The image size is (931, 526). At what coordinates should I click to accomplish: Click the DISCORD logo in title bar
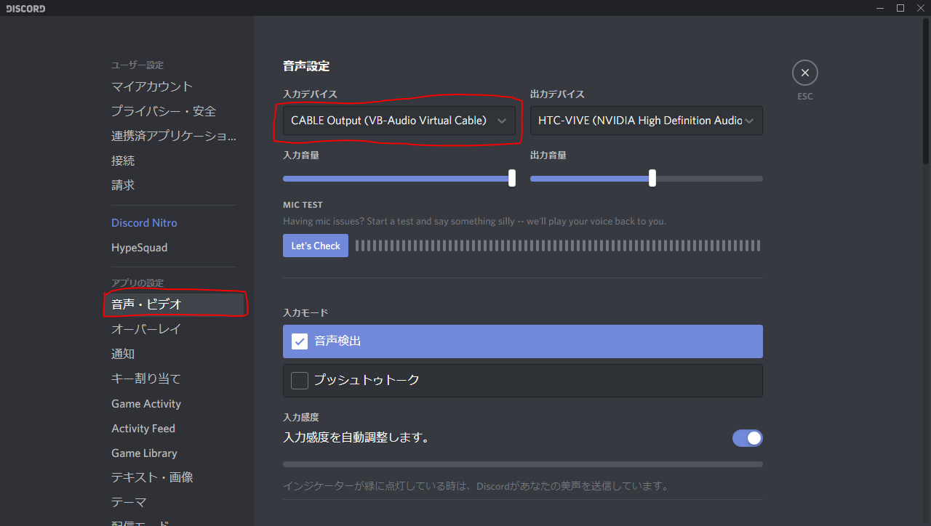(x=25, y=9)
